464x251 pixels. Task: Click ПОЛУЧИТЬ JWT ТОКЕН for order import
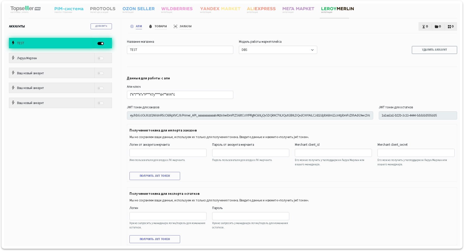click(x=155, y=176)
